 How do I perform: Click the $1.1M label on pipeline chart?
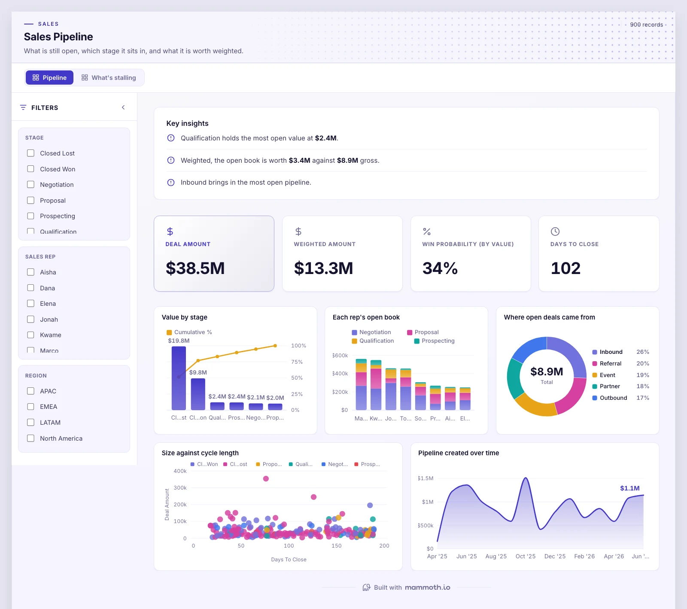[630, 488]
